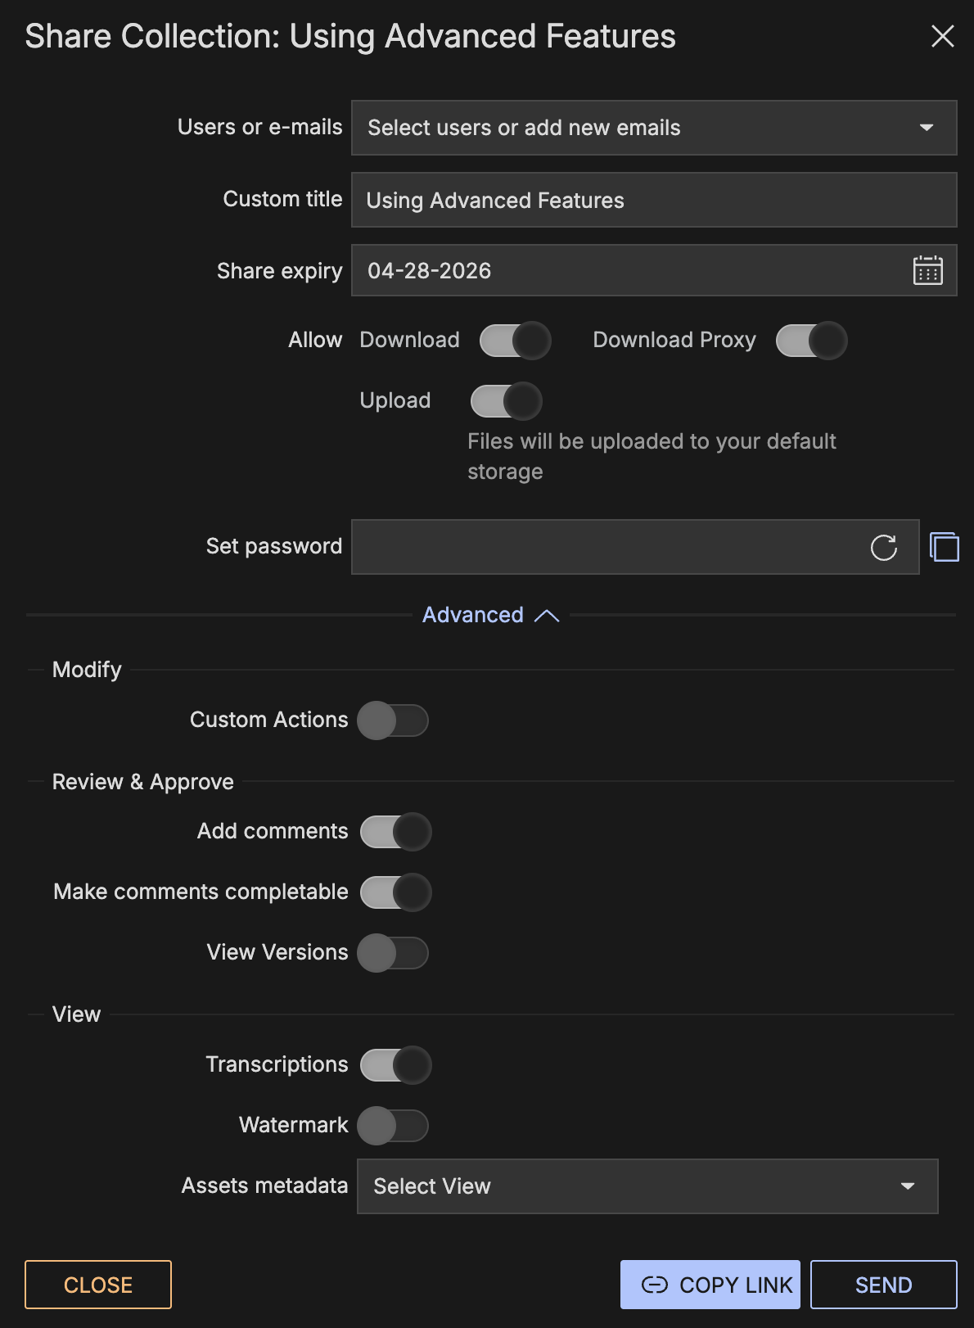This screenshot has height=1328, width=974.
Task: Click the CLOSE button
Action: tap(98, 1285)
